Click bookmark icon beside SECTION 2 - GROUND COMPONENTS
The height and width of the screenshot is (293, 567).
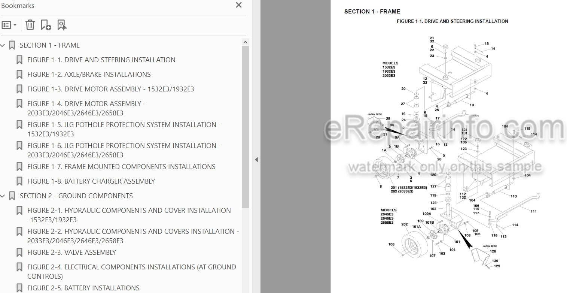[12, 196]
